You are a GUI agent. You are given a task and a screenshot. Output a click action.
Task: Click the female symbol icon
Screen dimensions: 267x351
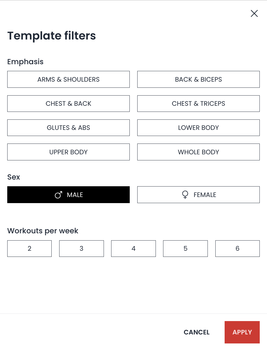[185, 195]
